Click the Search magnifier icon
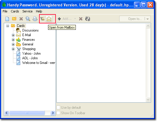The image size is (158, 122). click(x=28, y=19)
